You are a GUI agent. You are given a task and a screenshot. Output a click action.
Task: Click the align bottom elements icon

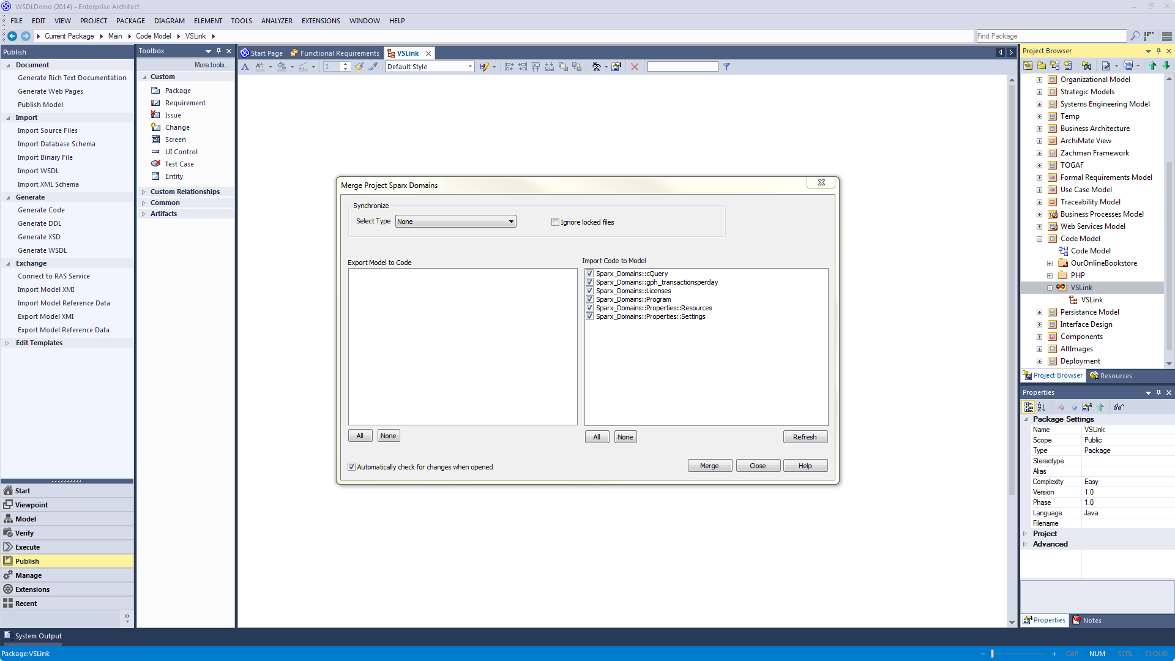550,67
